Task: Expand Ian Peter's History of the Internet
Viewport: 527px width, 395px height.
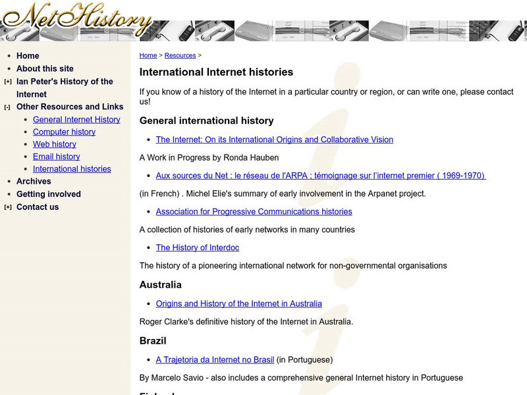Action: point(7,82)
